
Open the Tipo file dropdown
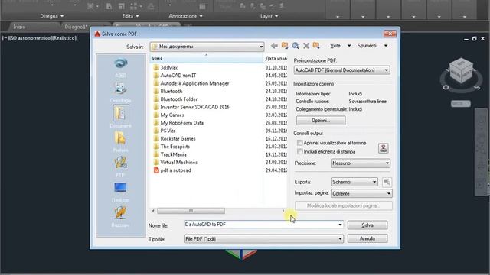click(x=263, y=239)
